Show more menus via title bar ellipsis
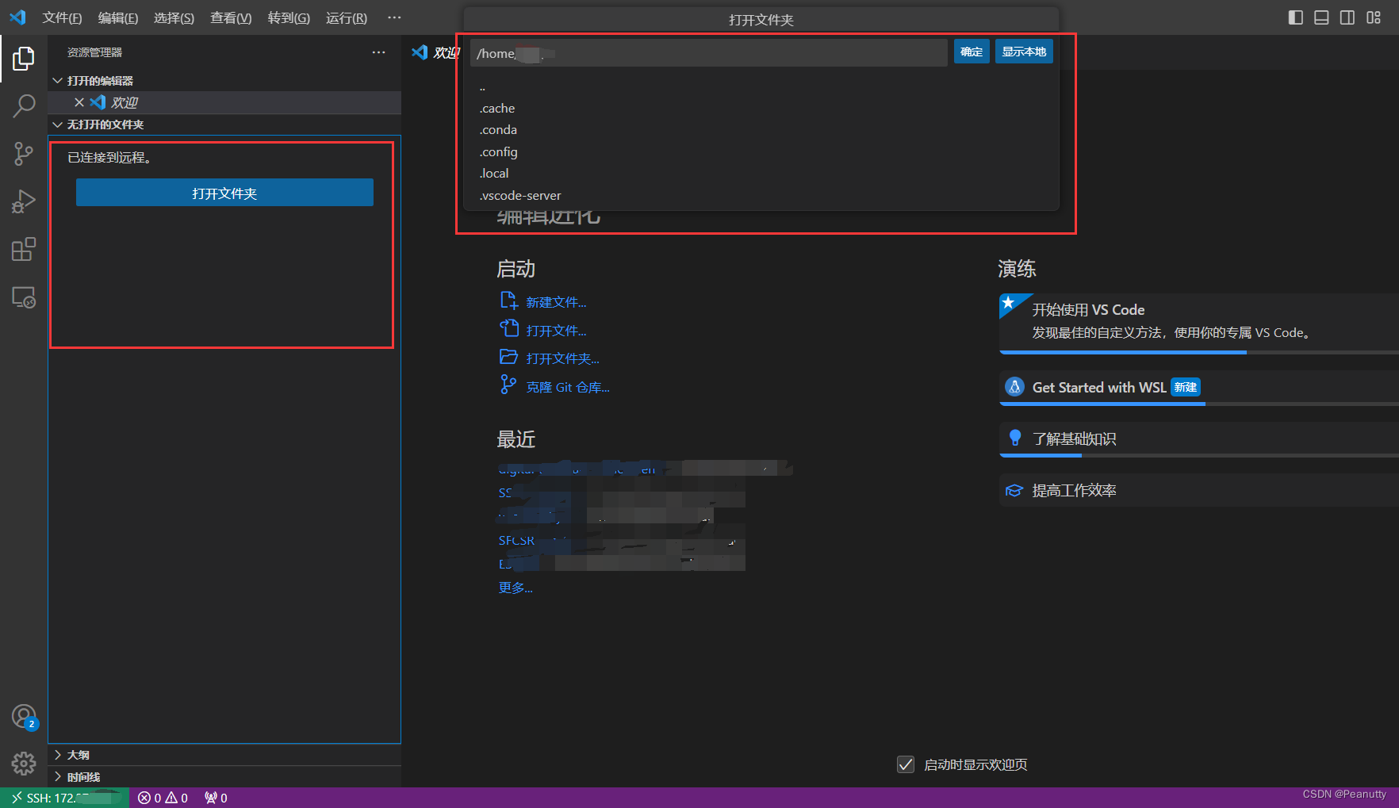The image size is (1399, 808). [x=394, y=17]
